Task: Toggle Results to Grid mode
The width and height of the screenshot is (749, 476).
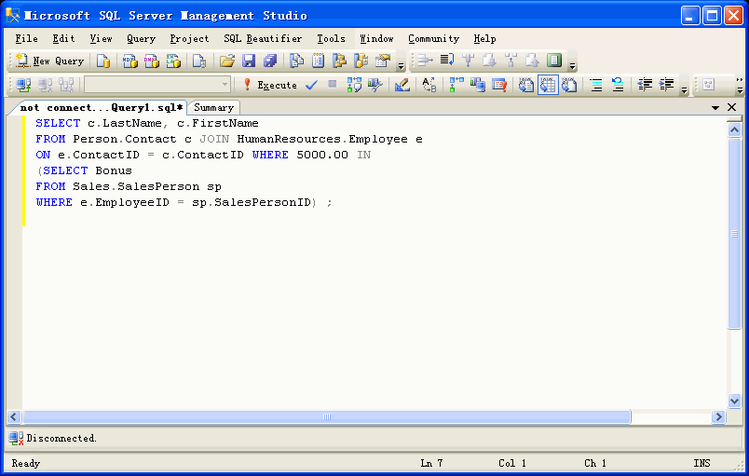Action: [x=548, y=85]
